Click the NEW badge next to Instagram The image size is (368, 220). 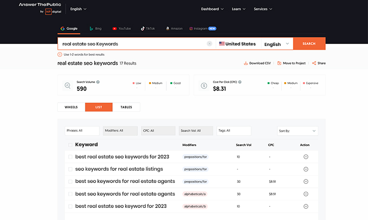click(212, 28)
